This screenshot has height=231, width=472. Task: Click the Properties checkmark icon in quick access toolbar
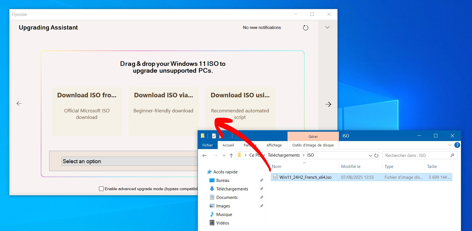click(x=214, y=136)
